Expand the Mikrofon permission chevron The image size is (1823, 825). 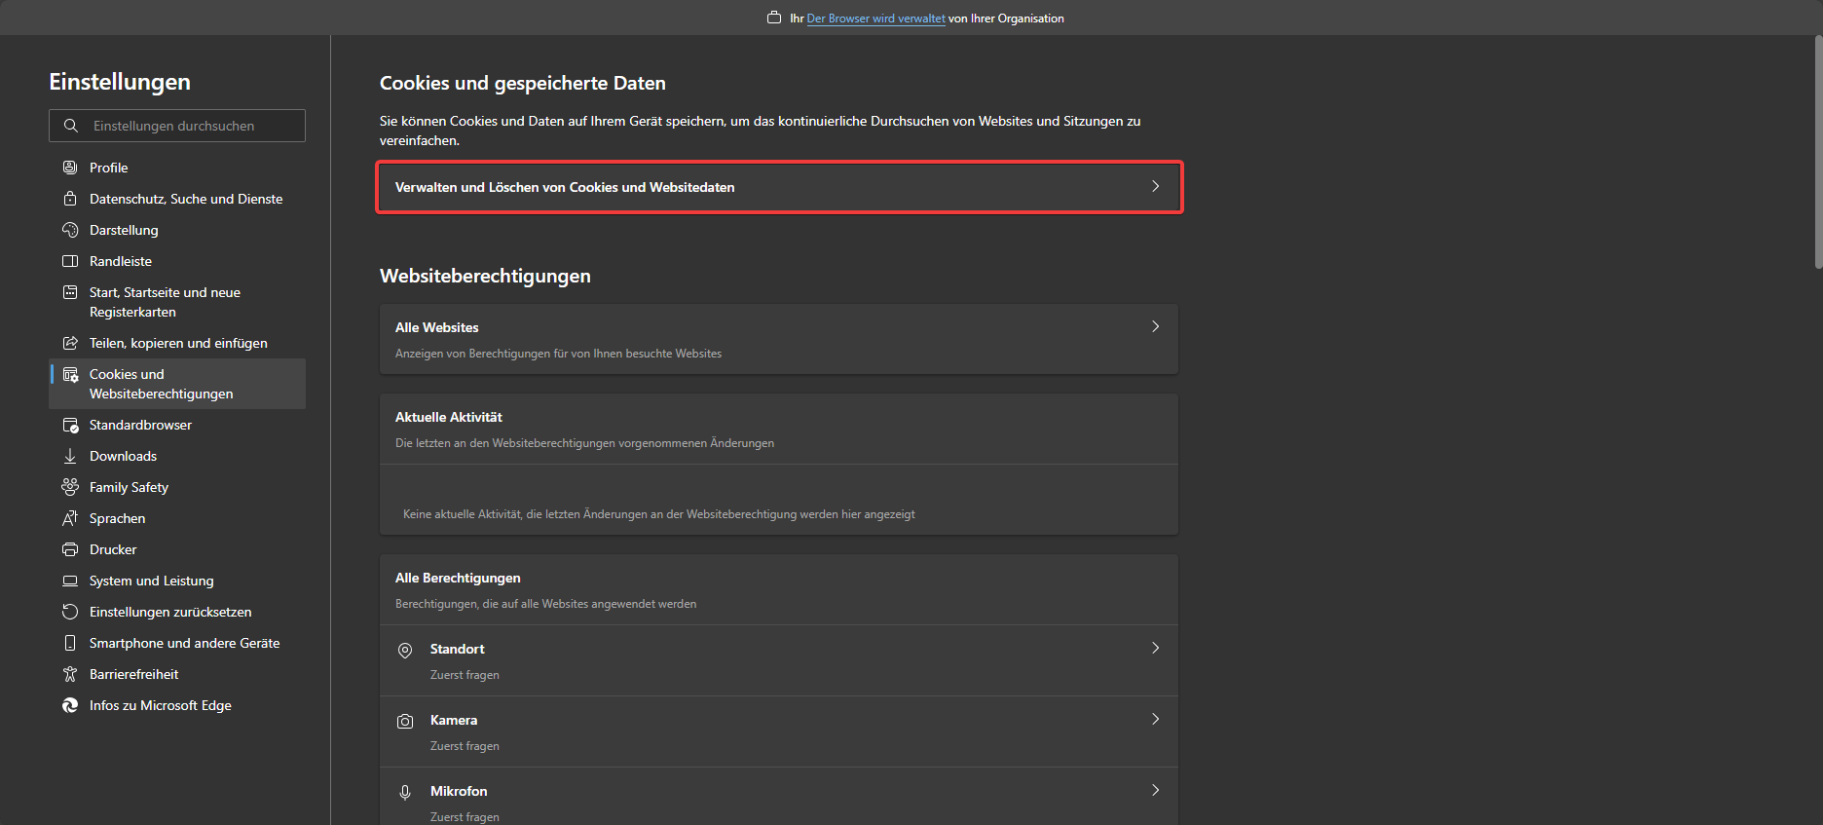tap(1155, 790)
